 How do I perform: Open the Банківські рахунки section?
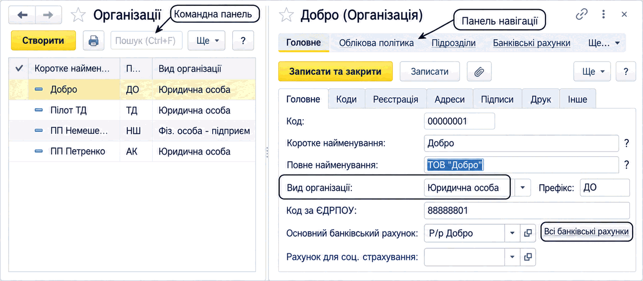(532, 43)
